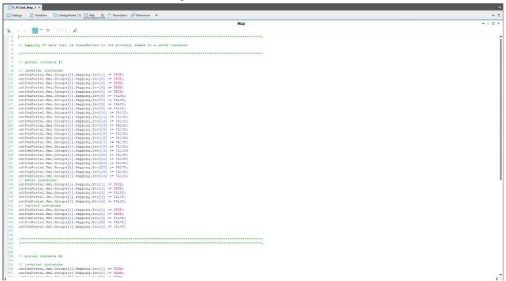Image resolution: width=506 pixels, height=281 pixels.
Task: Click the highlighted blue editor toolbar icon
Action: [x=35, y=30]
